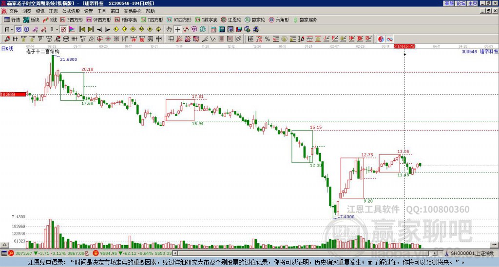
Task: Click the 主页 button in title bar
Action: click(x=473, y=3)
